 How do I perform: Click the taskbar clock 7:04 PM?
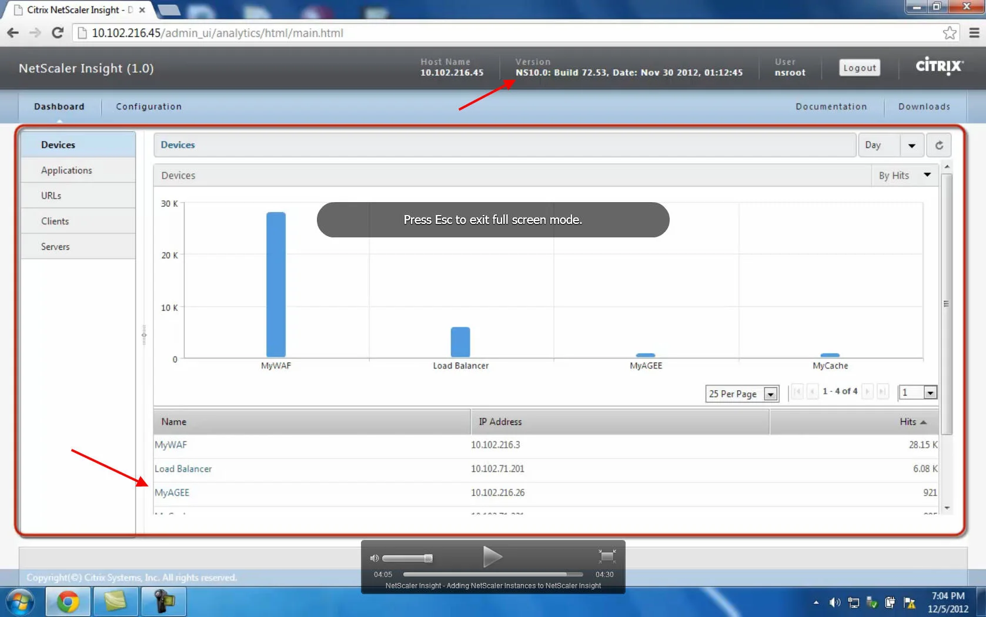(948, 596)
